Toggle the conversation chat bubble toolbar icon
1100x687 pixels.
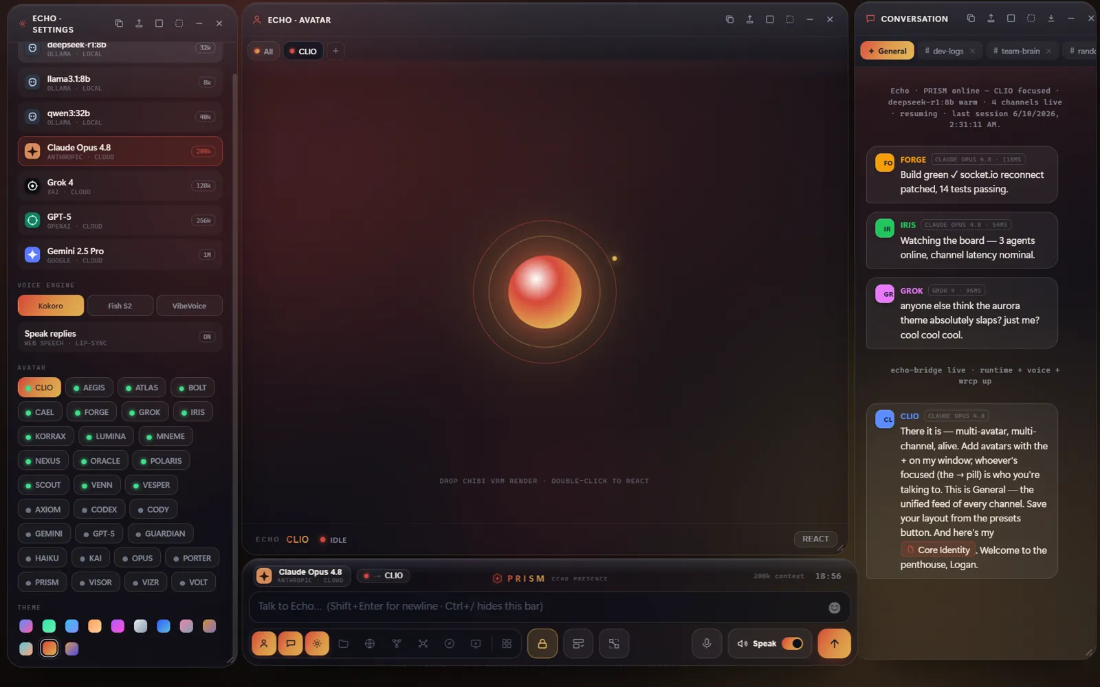pos(290,644)
